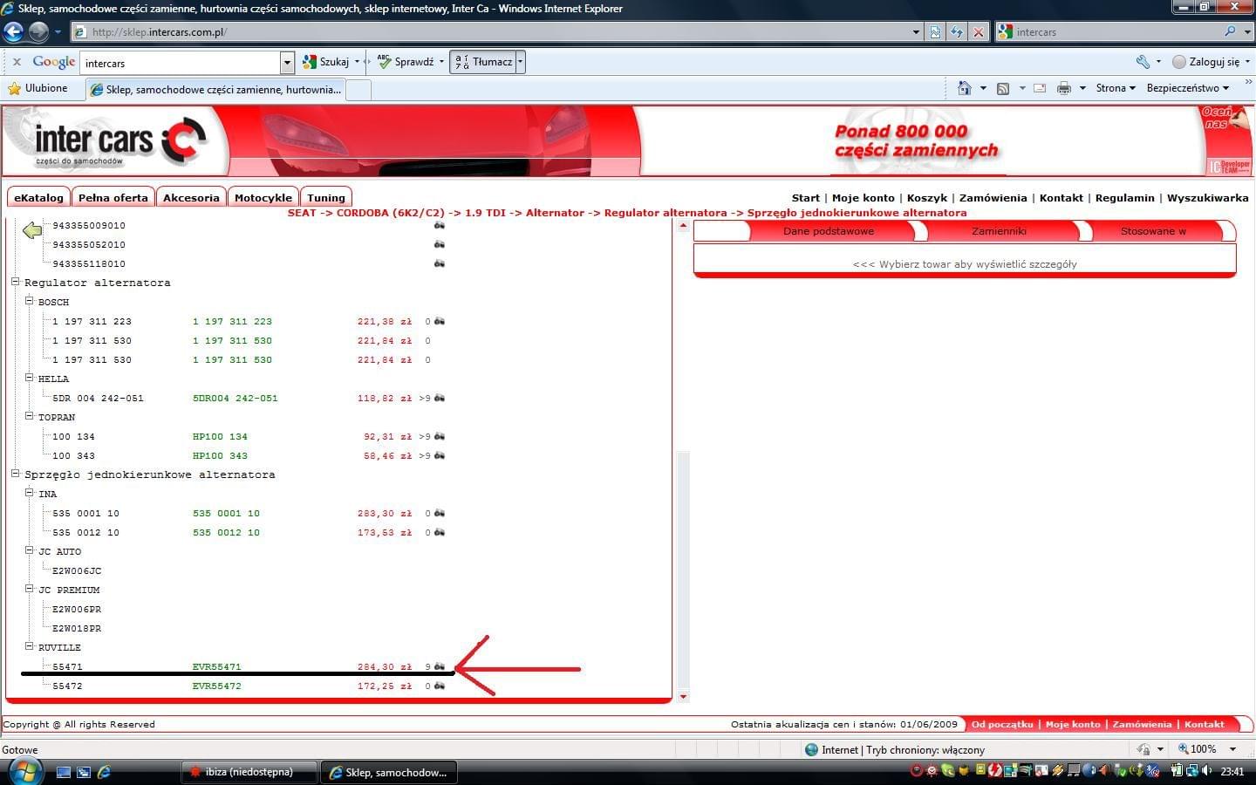Viewport: 1256px width, 785px height.
Task: Switch to the Zamienniki tab
Action: (x=999, y=231)
